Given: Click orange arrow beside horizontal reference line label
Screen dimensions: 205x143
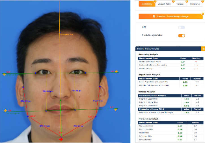Looking at the screenshot, I should [x=4, y=74].
